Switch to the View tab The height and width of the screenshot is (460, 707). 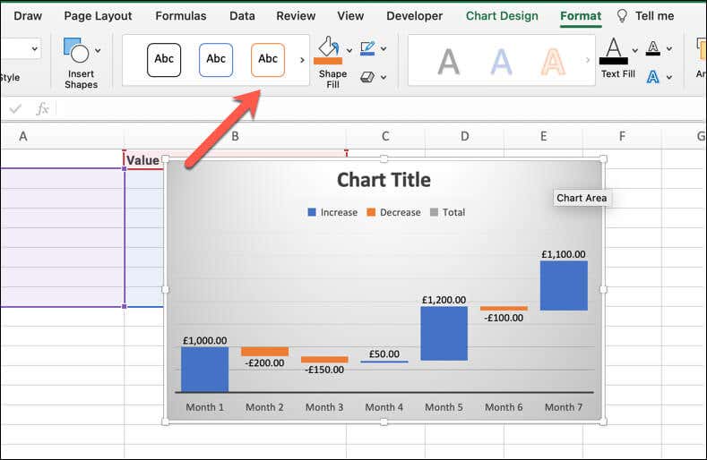coord(350,16)
